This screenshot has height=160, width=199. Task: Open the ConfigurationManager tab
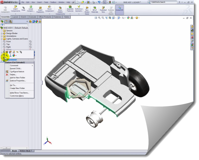coord(10,22)
